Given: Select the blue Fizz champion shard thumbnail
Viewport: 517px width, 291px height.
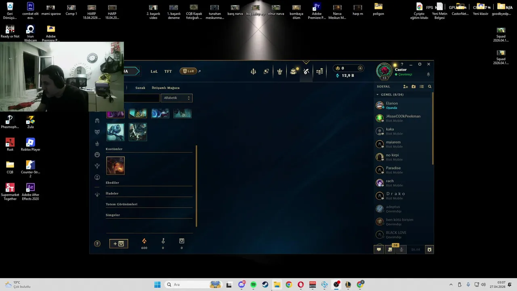Looking at the screenshot, I should [x=116, y=132].
